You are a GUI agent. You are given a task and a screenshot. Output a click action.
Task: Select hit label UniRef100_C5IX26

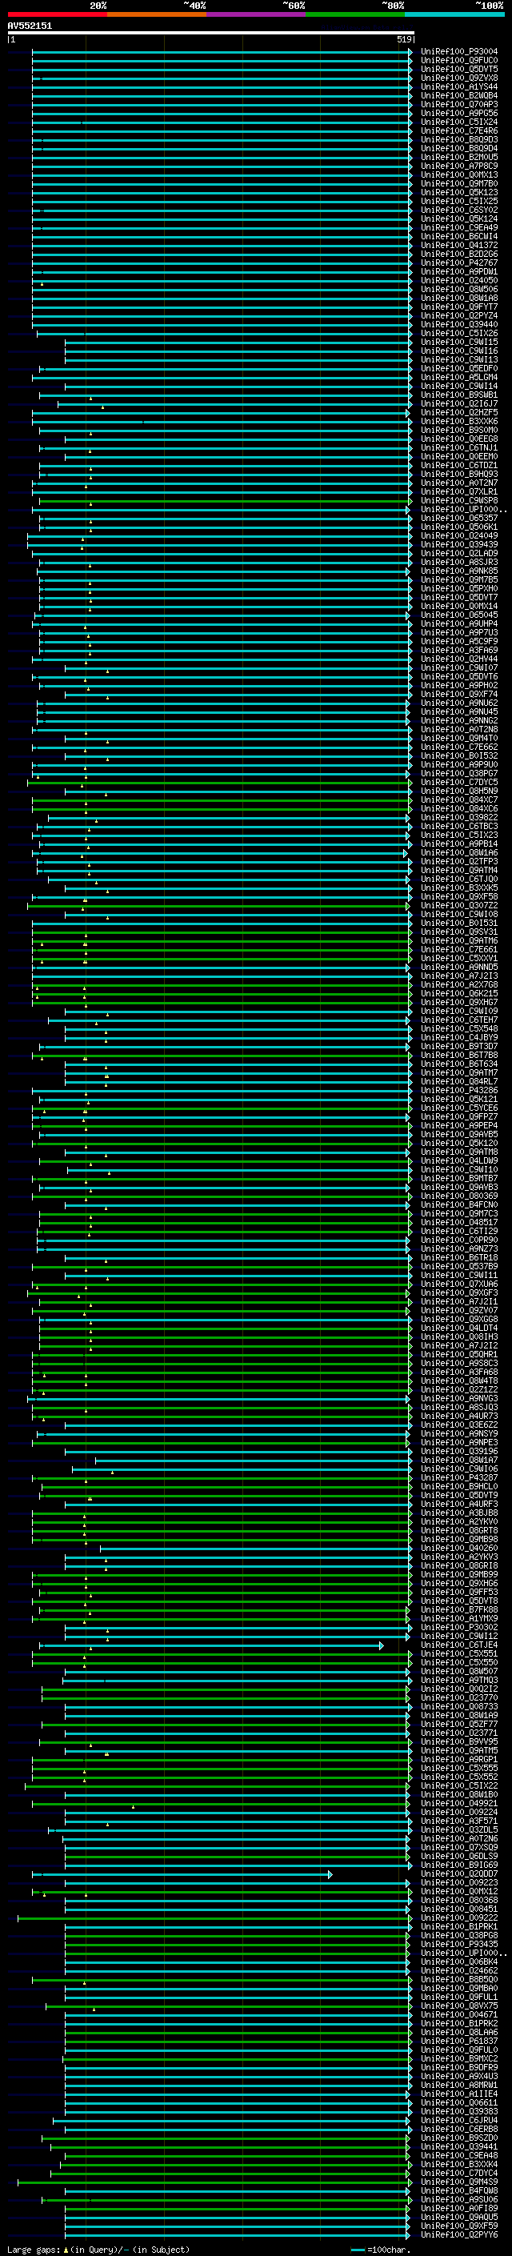pos(459,334)
